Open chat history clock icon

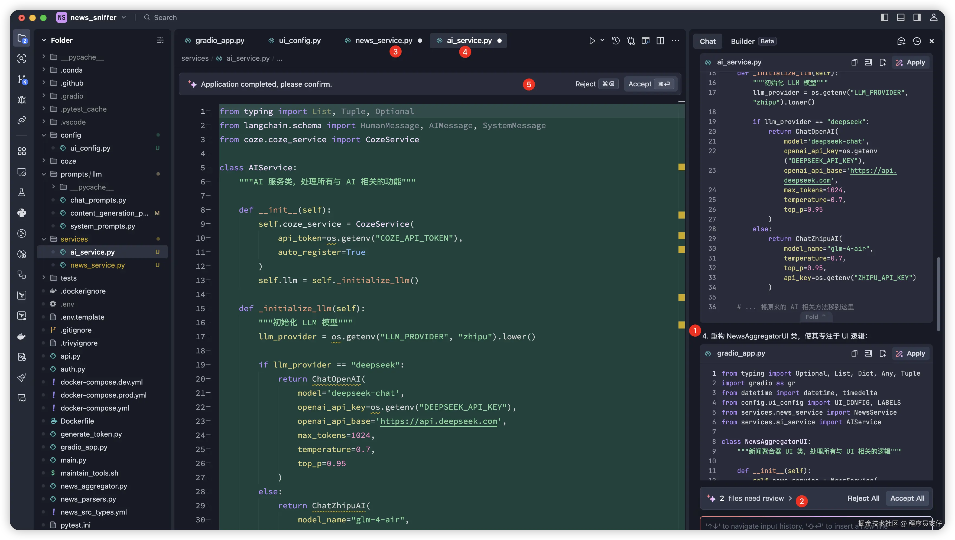point(917,41)
